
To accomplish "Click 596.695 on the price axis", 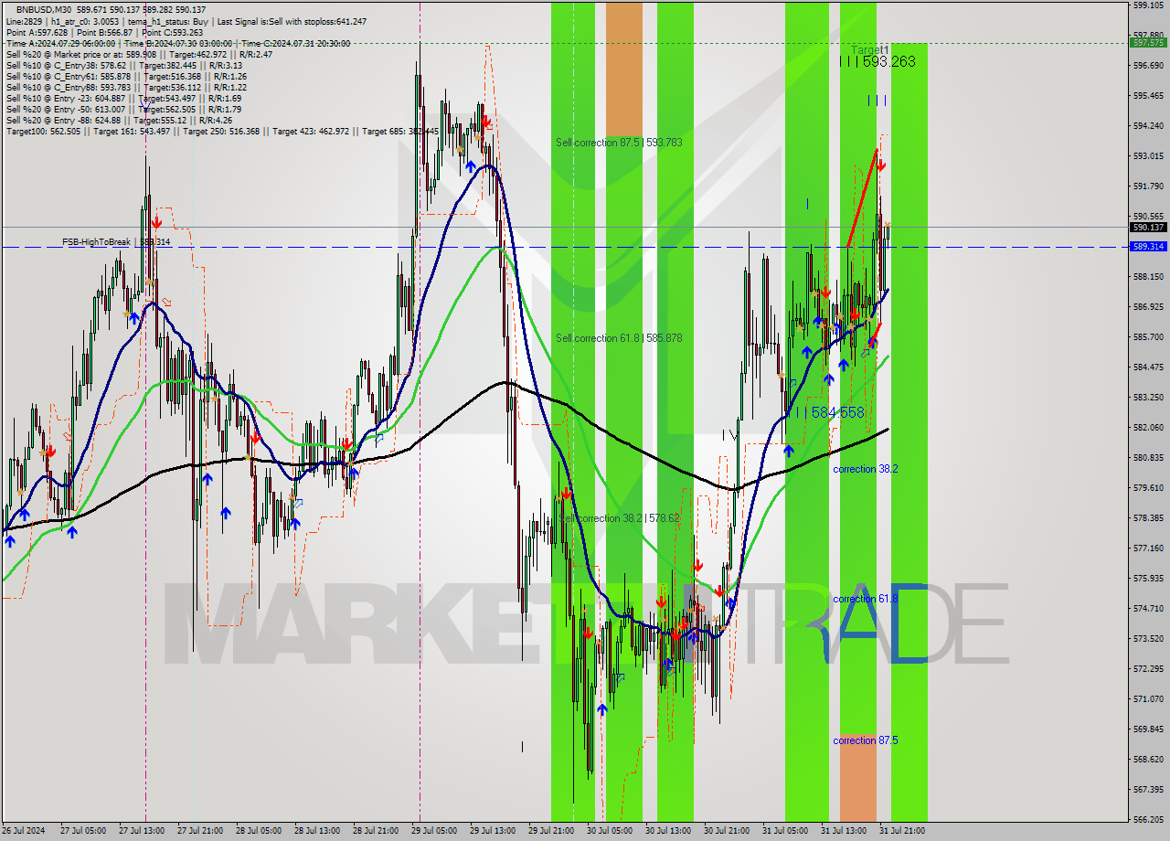I will pyautogui.click(x=1148, y=65).
